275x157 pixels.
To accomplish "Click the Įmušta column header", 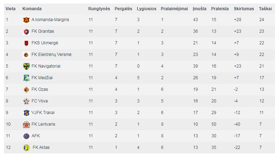I will 199,9.
